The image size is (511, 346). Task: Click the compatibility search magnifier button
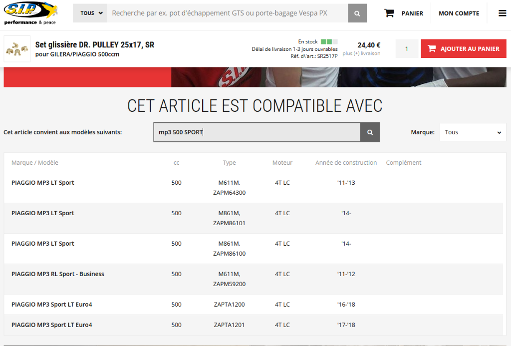(x=370, y=132)
